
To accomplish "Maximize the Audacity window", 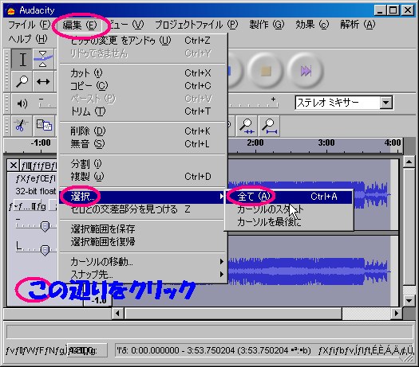I will click(x=393, y=10).
